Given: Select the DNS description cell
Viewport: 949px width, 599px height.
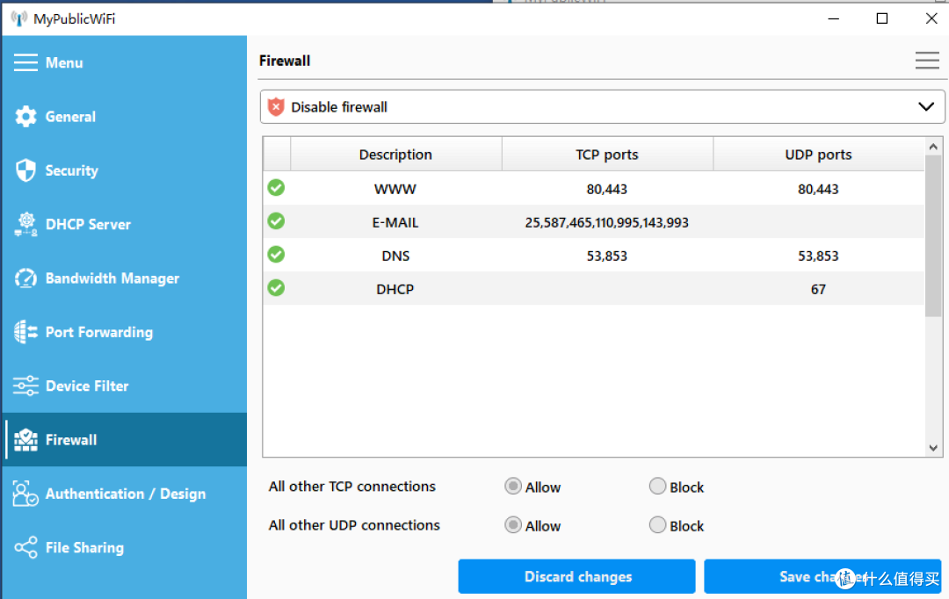Looking at the screenshot, I should coord(395,256).
